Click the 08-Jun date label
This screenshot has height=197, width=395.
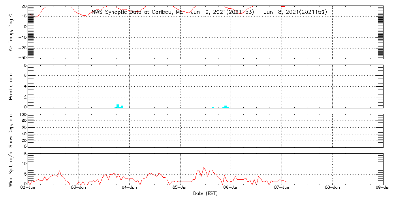tap(333, 188)
